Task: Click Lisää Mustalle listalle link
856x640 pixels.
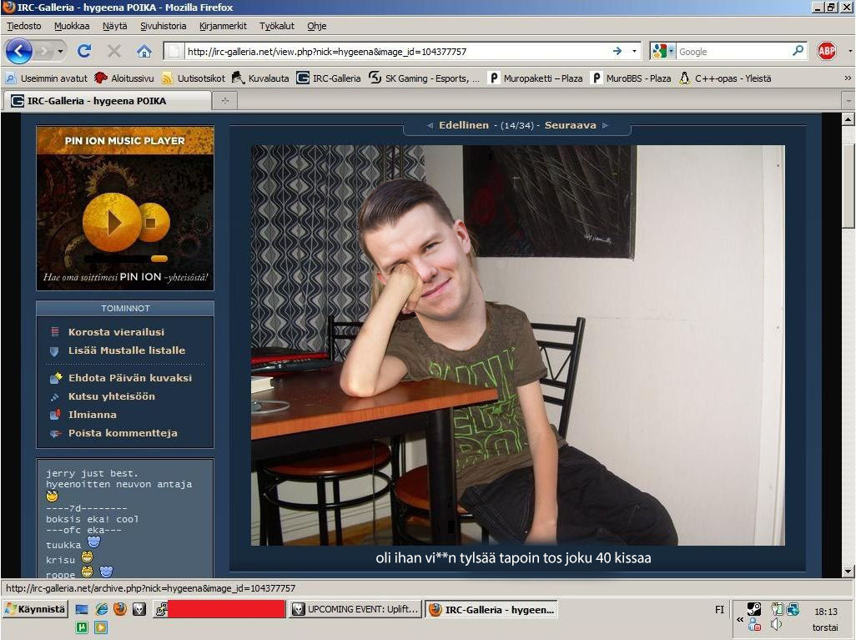Action: pyautogui.click(x=126, y=350)
